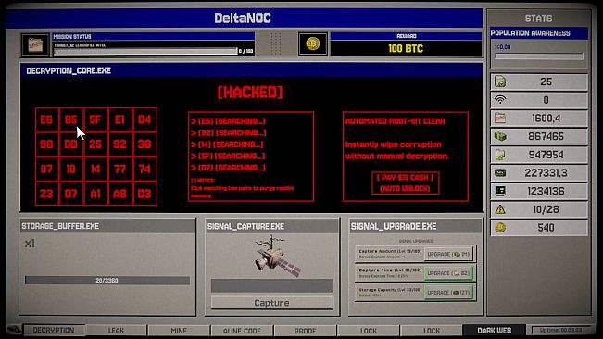Viewport: 603px width, 339px height.
Task: Select hex cell E6
Action: (46, 119)
